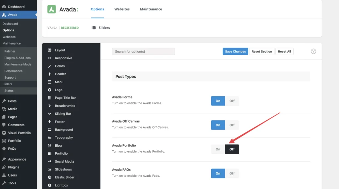339x189 pixels.
Task: Click the Menu hamburger icon
Action: (x=50, y=82)
